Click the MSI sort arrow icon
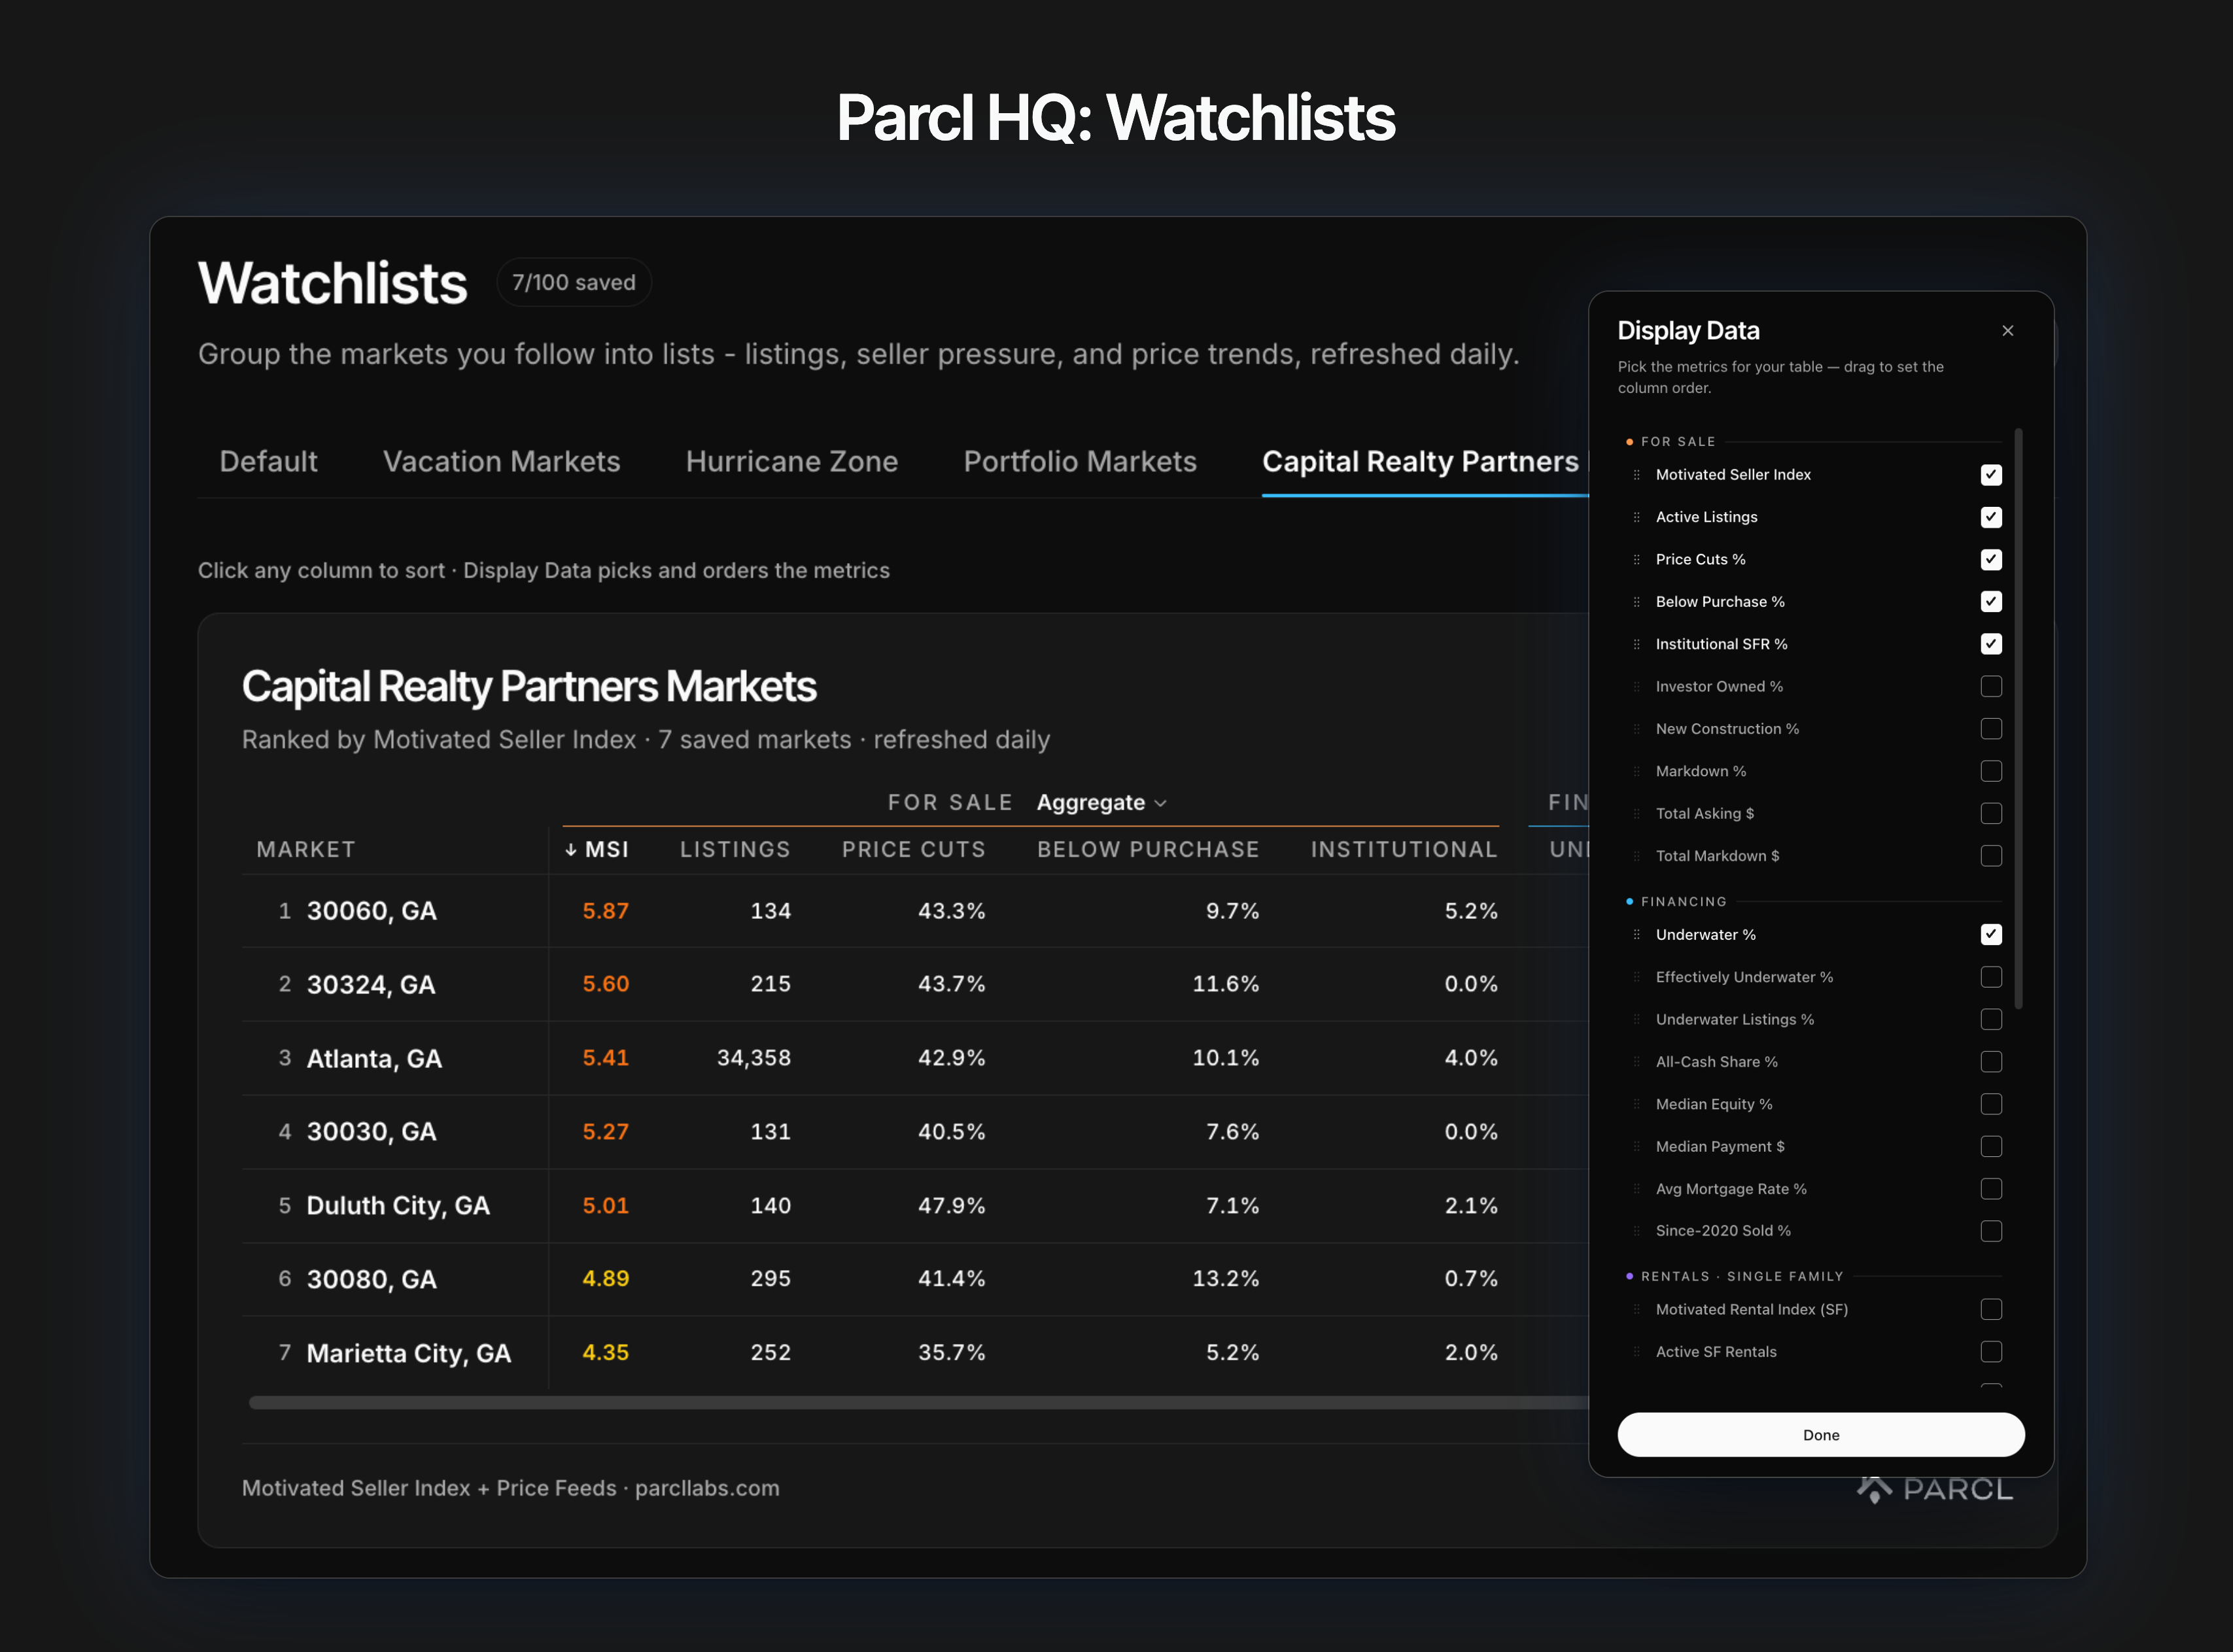 coord(571,850)
